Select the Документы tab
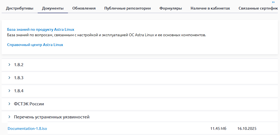 click(x=53, y=8)
